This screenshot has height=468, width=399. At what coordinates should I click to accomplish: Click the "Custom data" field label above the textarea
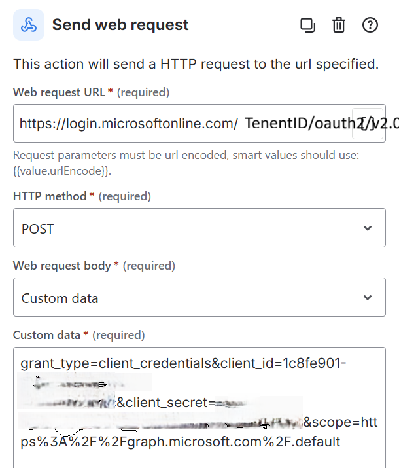tap(47, 335)
